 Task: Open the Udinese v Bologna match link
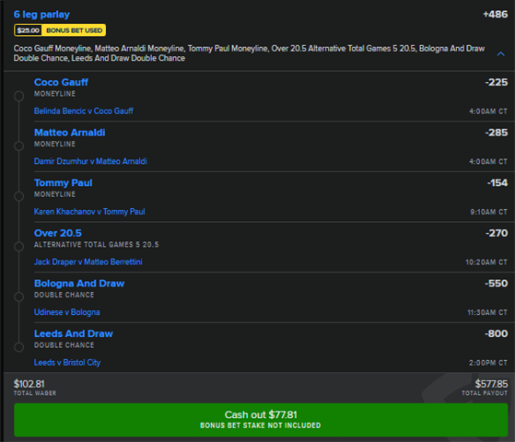pyautogui.click(x=67, y=312)
